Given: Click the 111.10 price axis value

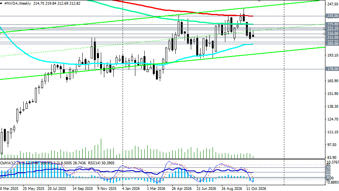Looking at the screenshot, I should [x=333, y=132].
